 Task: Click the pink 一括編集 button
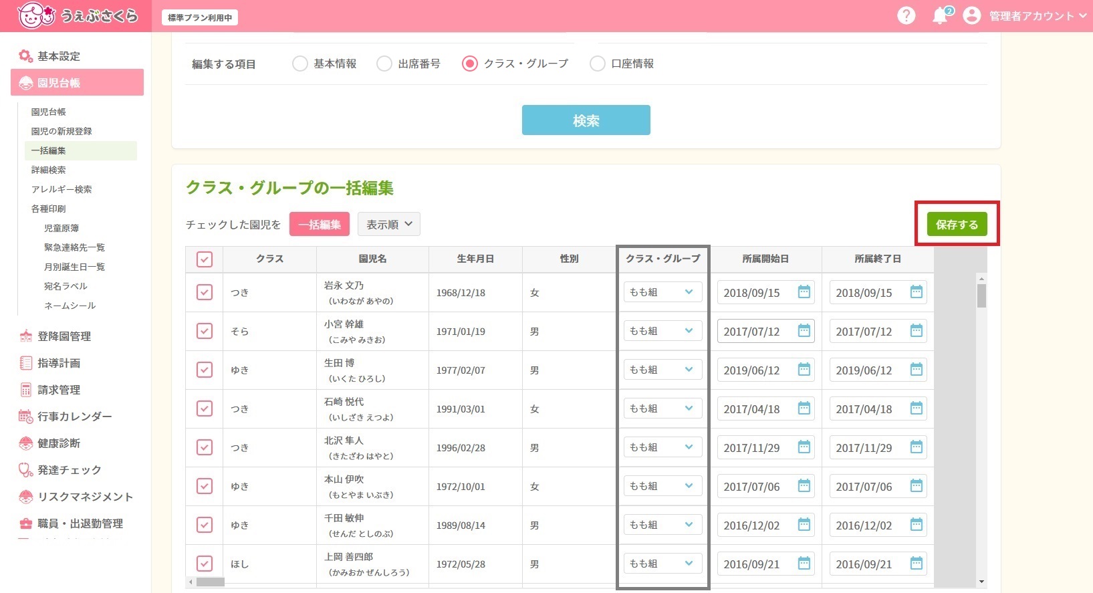pos(320,225)
